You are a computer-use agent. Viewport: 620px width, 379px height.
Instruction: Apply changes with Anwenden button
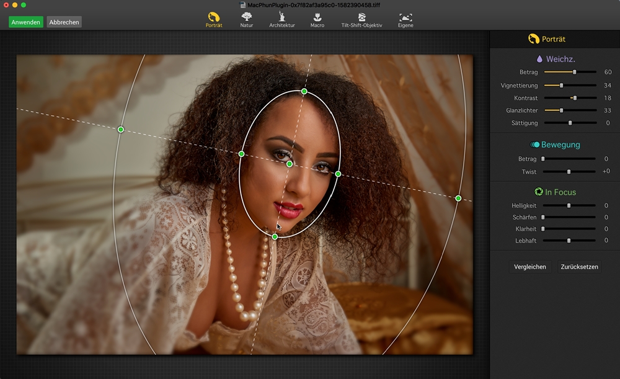point(25,22)
